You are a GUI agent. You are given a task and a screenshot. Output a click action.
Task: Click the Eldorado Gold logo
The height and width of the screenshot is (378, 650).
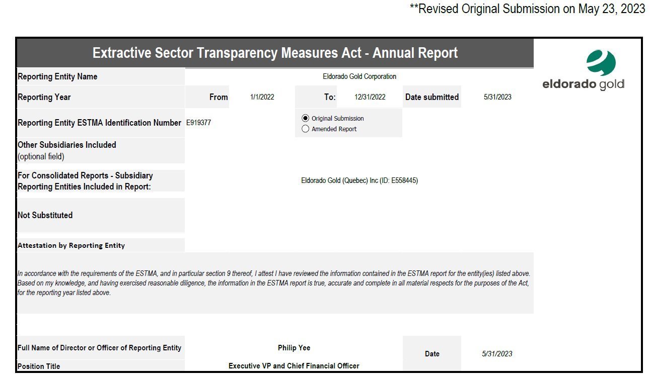coord(584,71)
